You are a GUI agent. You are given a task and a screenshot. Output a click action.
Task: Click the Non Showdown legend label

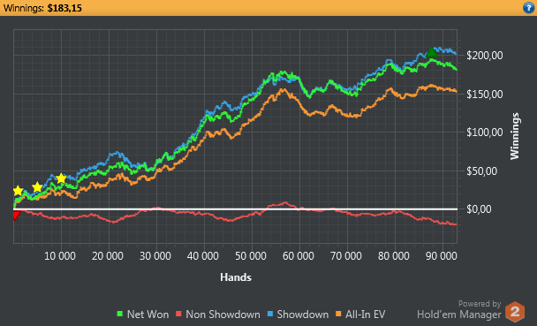click(x=223, y=314)
